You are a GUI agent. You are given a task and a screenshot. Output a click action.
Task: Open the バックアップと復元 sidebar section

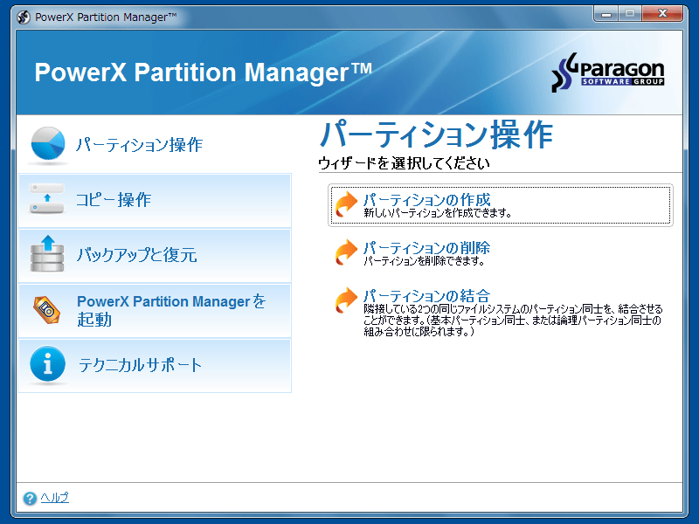click(155, 256)
